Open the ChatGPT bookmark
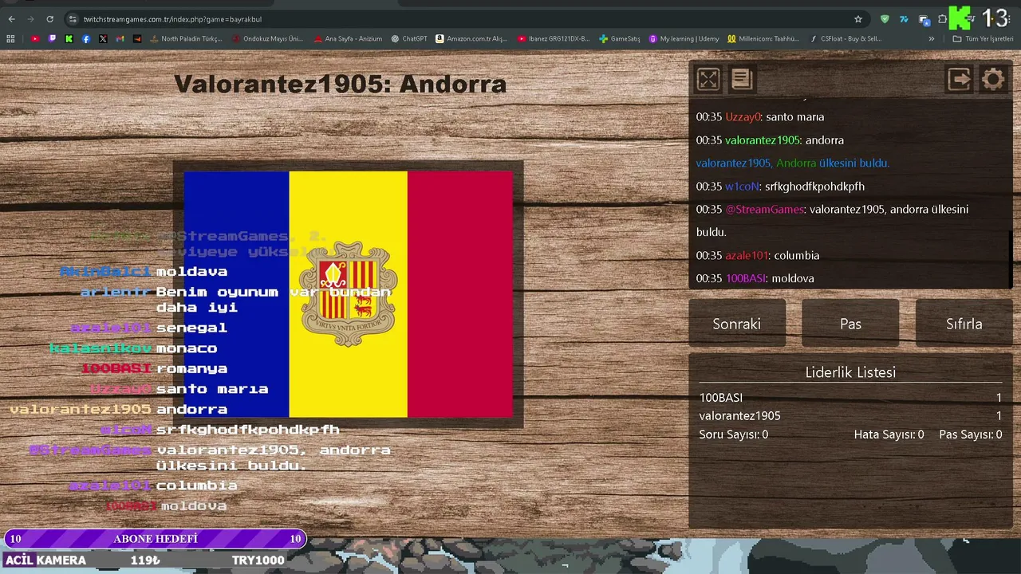Image resolution: width=1021 pixels, height=574 pixels. click(x=409, y=38)
